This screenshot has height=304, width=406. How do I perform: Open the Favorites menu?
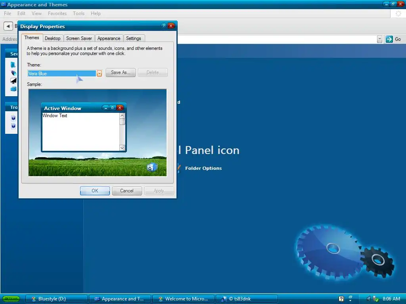point(57,13)
